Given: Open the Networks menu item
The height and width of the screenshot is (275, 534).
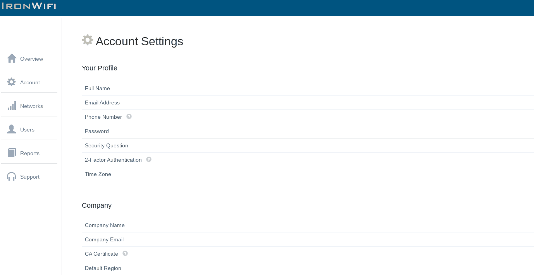Looking at the screenshot, I should click(31, 106).
